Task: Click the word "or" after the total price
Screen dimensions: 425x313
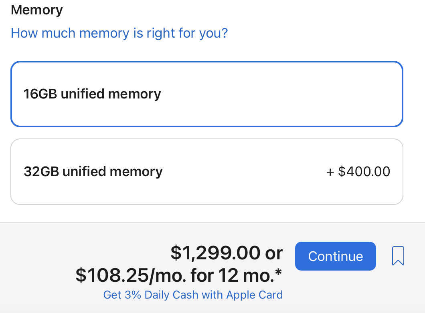Action: (273, 253)
